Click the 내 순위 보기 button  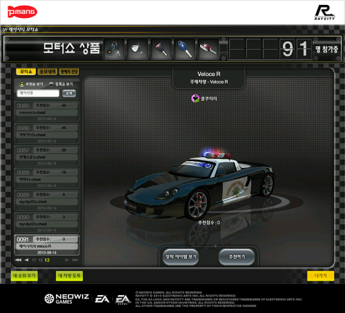tap(24, 276)
